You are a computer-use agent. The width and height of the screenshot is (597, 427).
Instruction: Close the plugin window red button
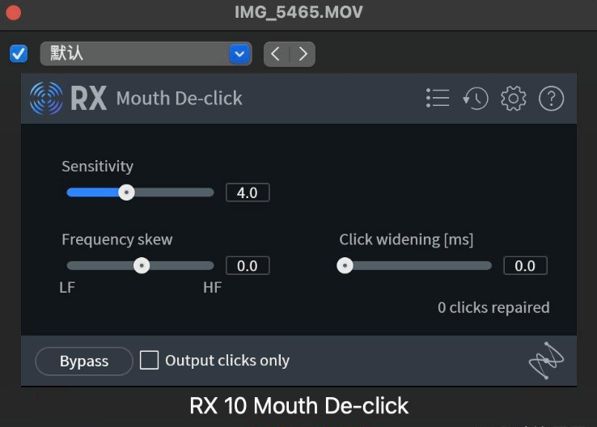pyautogui.click(x=13, y=13)
